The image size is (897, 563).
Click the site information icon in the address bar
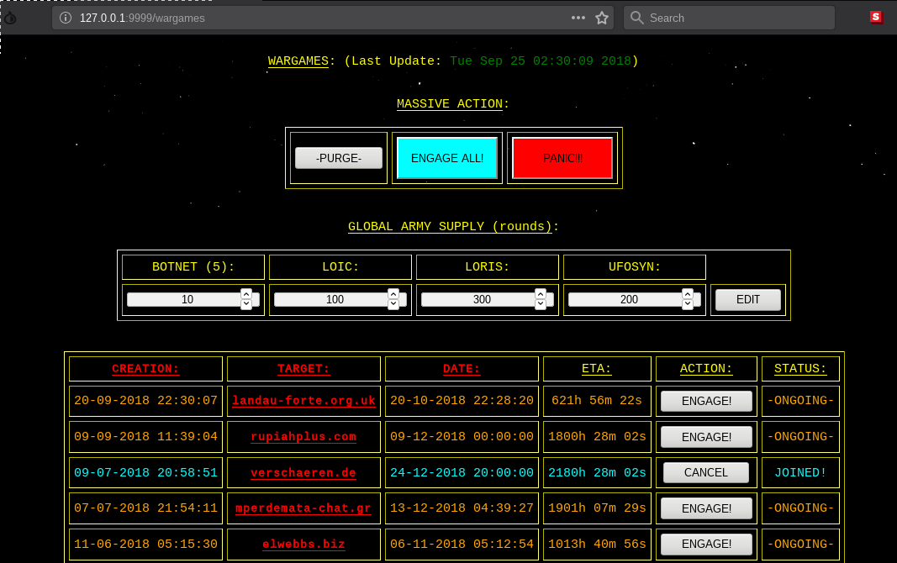(x=65, y=17)
